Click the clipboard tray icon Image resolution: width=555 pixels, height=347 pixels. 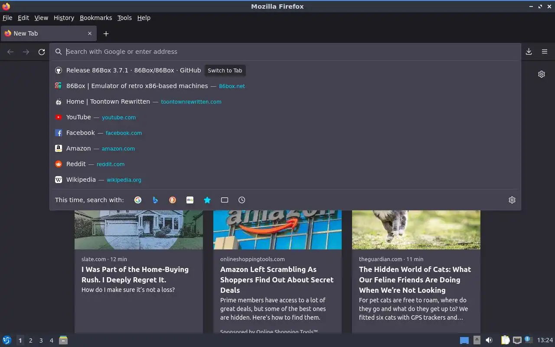[505, 340]
